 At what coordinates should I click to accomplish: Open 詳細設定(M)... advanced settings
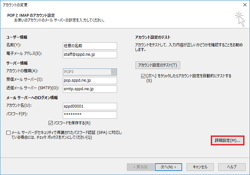227,141
